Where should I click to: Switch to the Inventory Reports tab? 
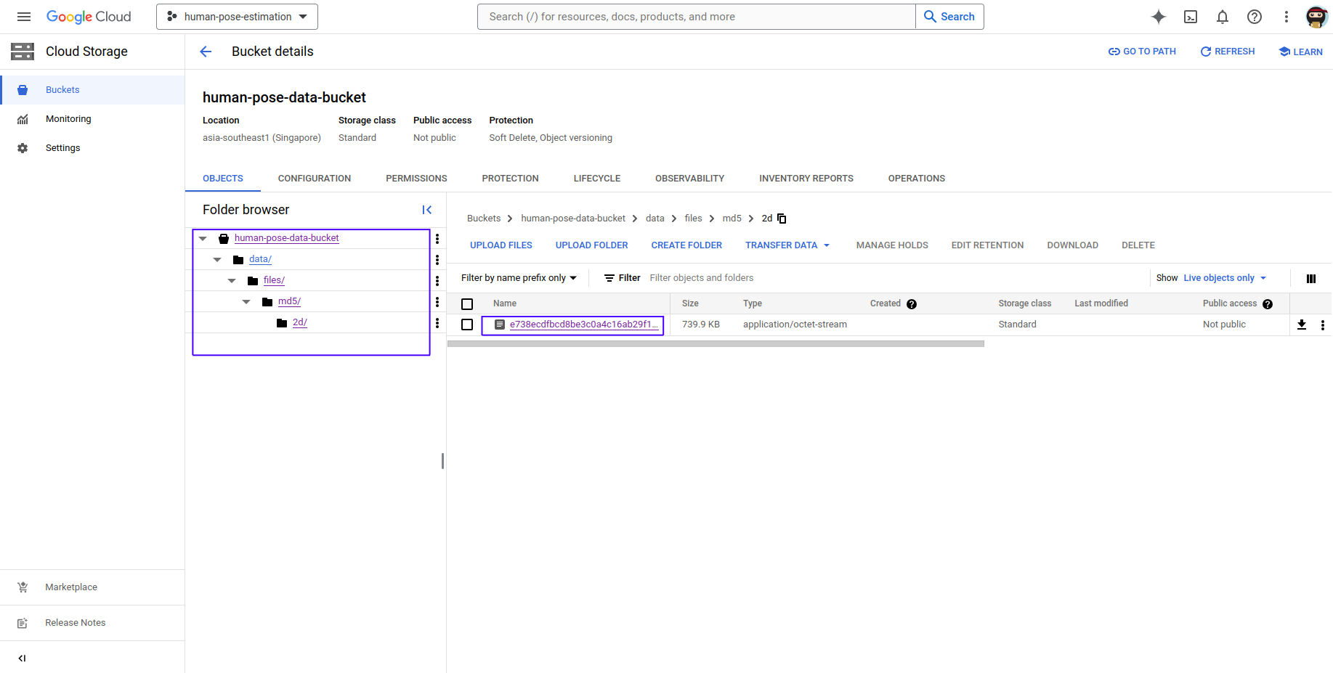coord(806,179)
